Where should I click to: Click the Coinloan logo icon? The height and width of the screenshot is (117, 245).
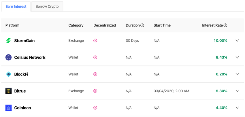(8, 108)
